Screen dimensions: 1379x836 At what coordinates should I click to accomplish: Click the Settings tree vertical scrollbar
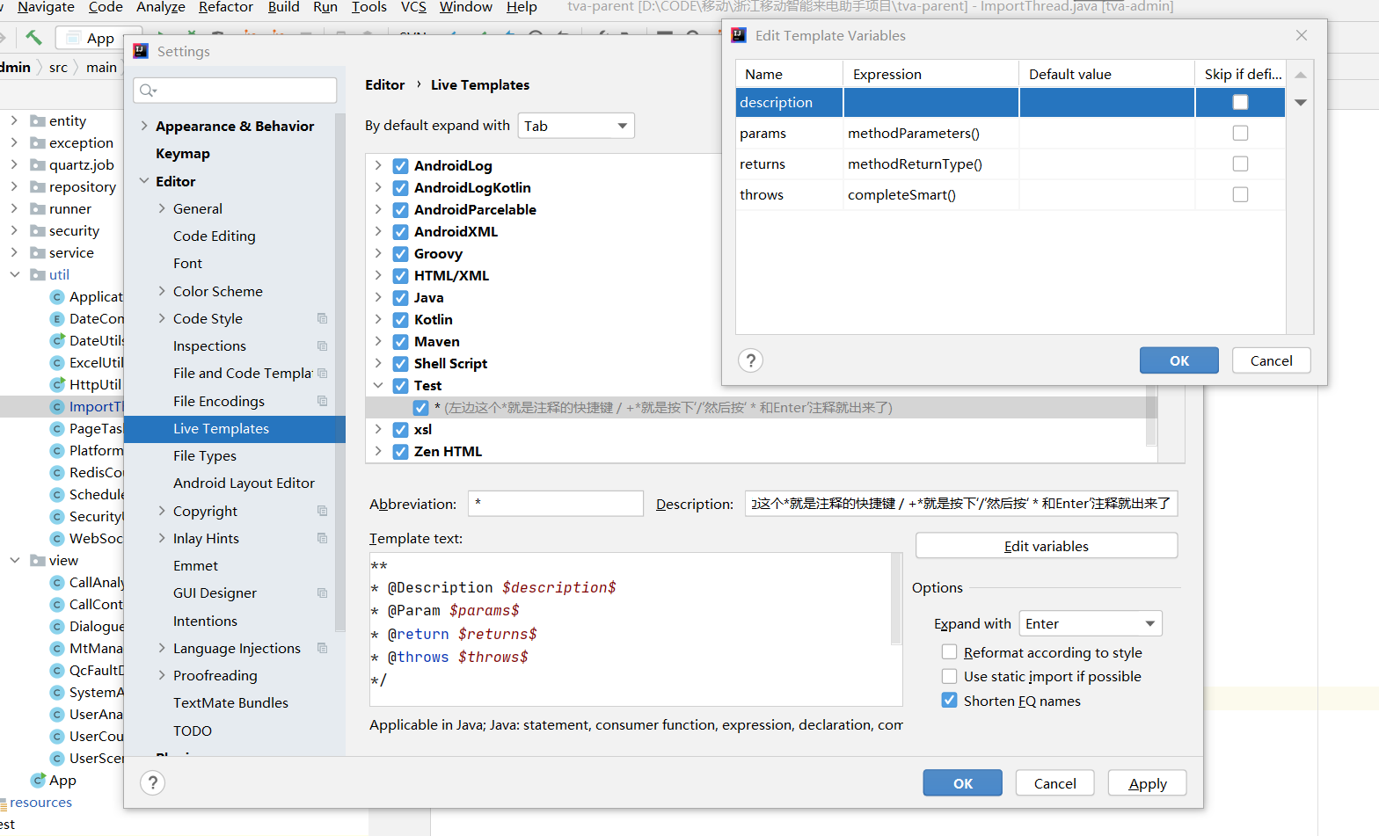(x=340, y=373)
